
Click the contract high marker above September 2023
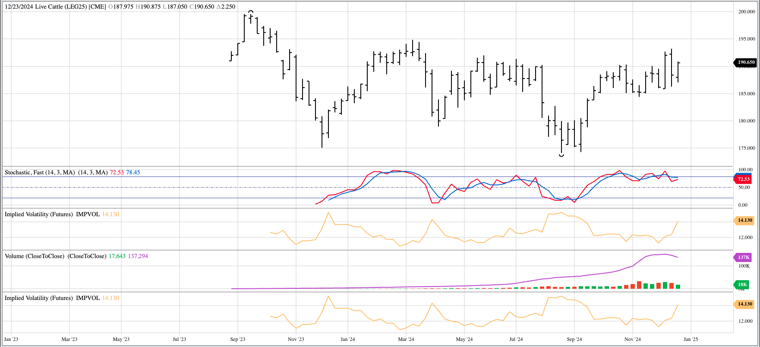pos(251,12)
